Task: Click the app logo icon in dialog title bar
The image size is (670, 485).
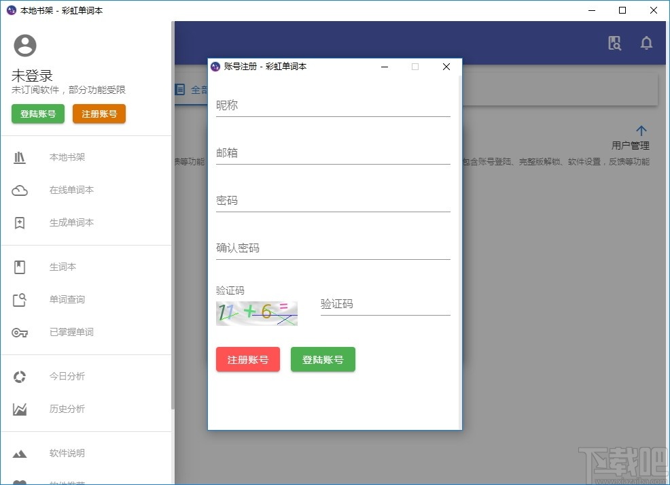Action: [216, 67]
